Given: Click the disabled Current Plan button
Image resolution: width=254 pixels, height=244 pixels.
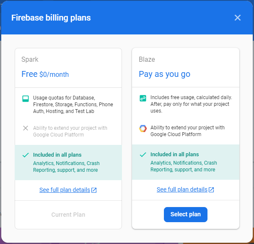Looking at the screenshot, I should click(x=68, y=215).
